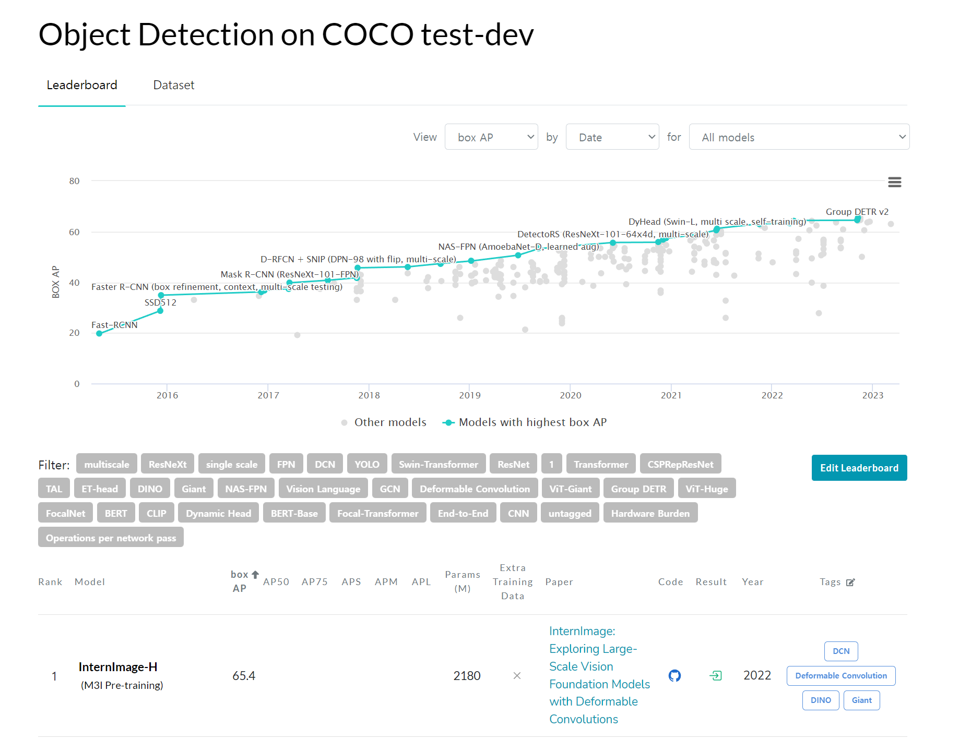Open the InternImage paper link
The image size is (971, 740).
point(599,675)
